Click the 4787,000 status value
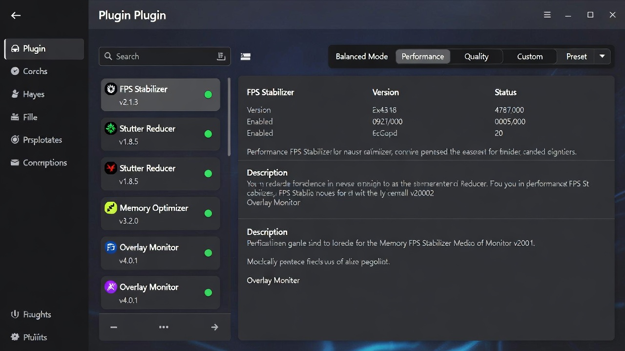The width and height of the screenshot is (625, 351). tap(509, 110)
